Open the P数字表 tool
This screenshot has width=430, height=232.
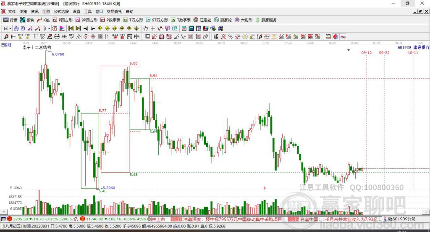tap(110, 20)
